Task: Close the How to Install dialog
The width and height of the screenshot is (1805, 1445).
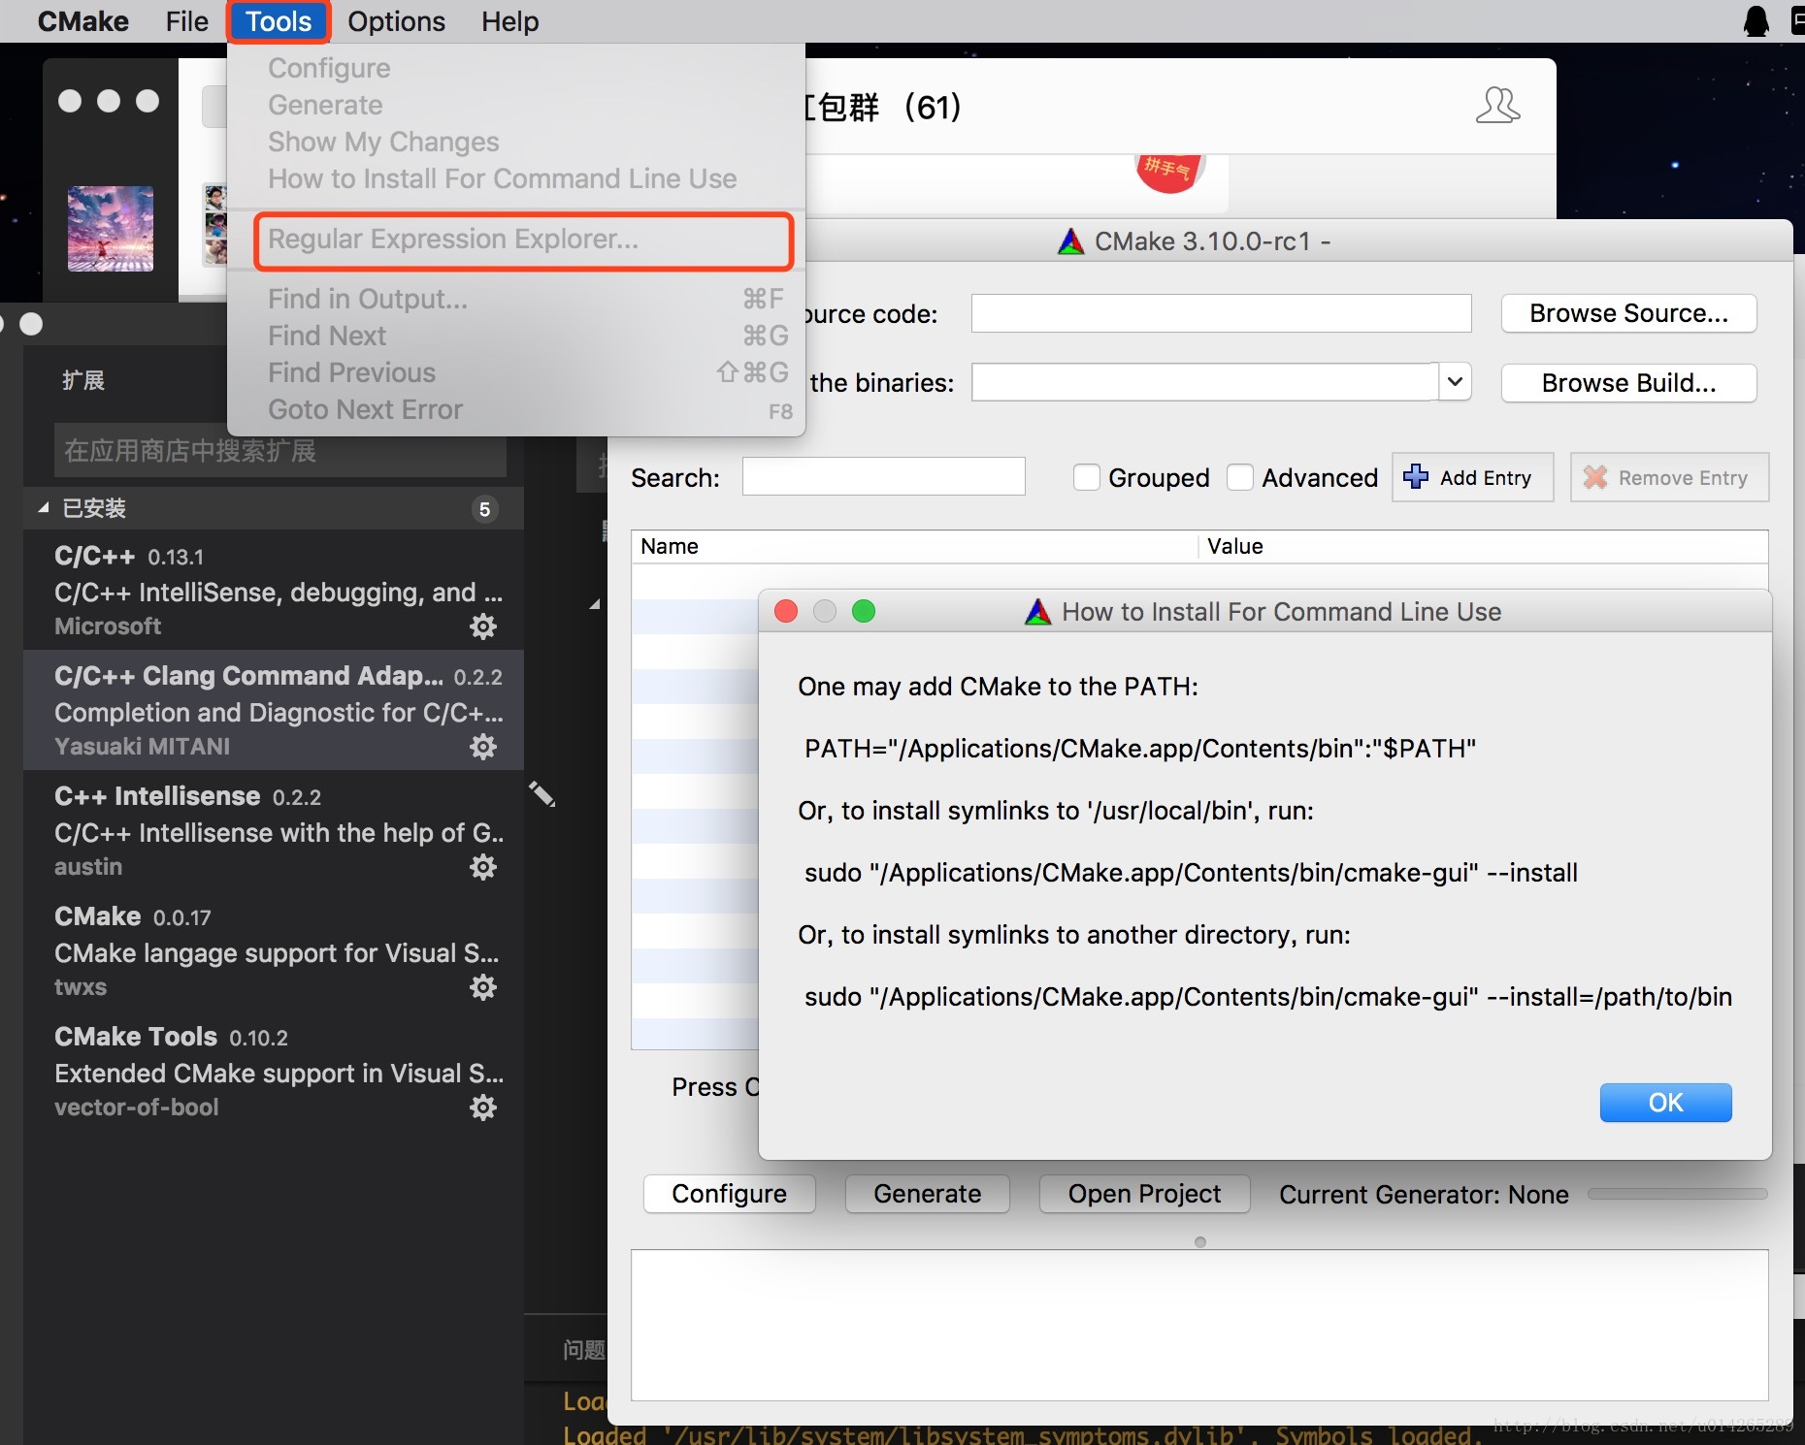Action: (x=786, y=611)
